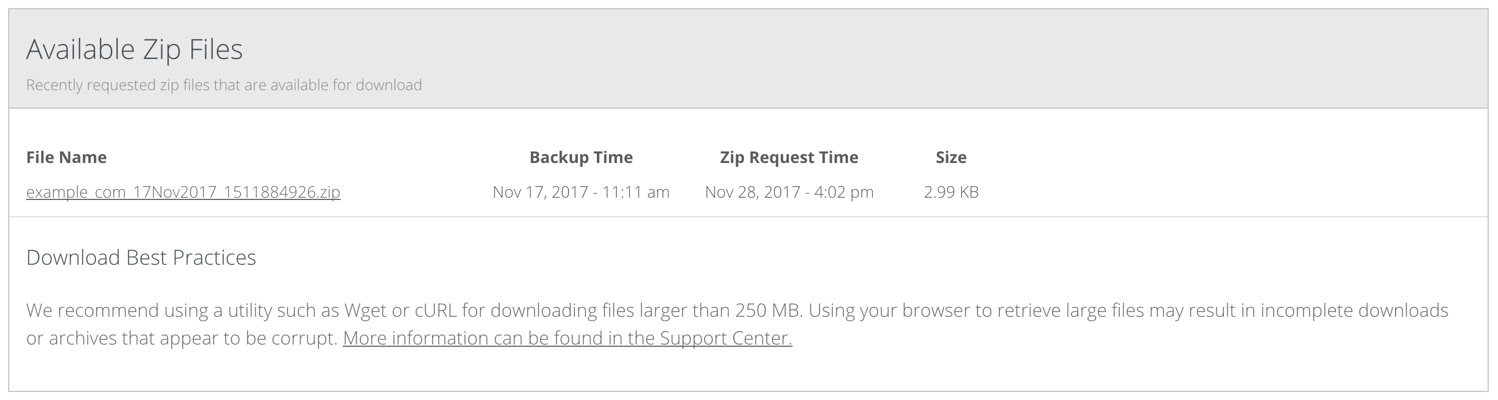
Task: Click the Size column header
Action: pos(951,158)
